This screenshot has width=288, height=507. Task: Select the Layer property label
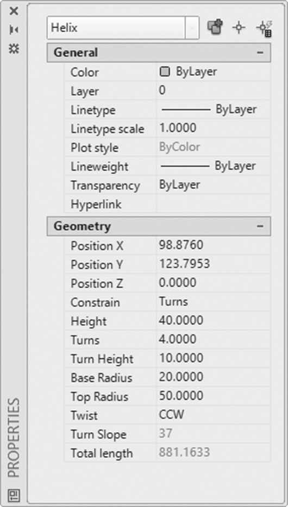[85, 92]
